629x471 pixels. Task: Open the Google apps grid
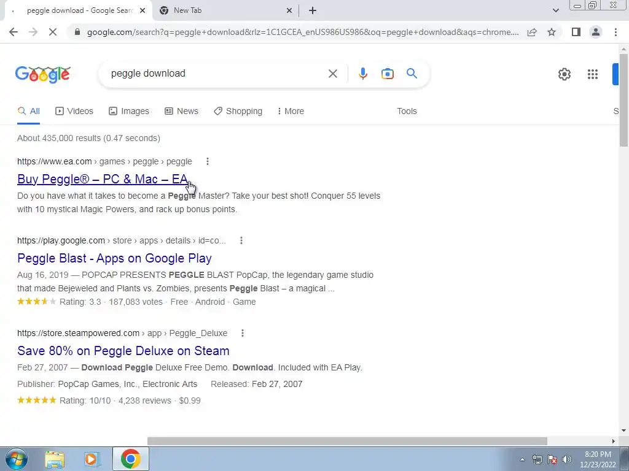593,74
